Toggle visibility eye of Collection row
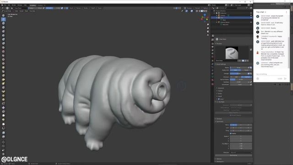Viewport: 293px width, 165px height. click(x=251, y=13)
